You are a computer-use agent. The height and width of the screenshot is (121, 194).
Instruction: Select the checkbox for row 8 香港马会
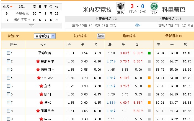8,111
